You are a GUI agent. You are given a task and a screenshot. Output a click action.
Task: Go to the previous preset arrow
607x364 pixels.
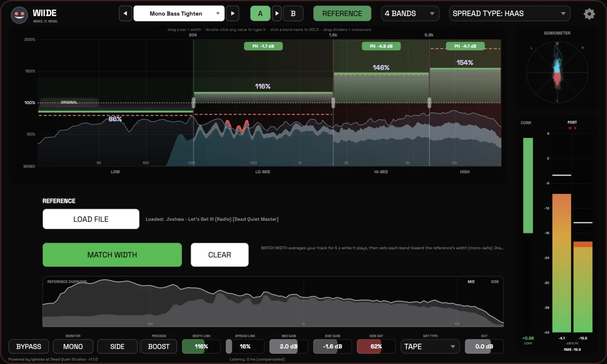click(x=125, y=14)
